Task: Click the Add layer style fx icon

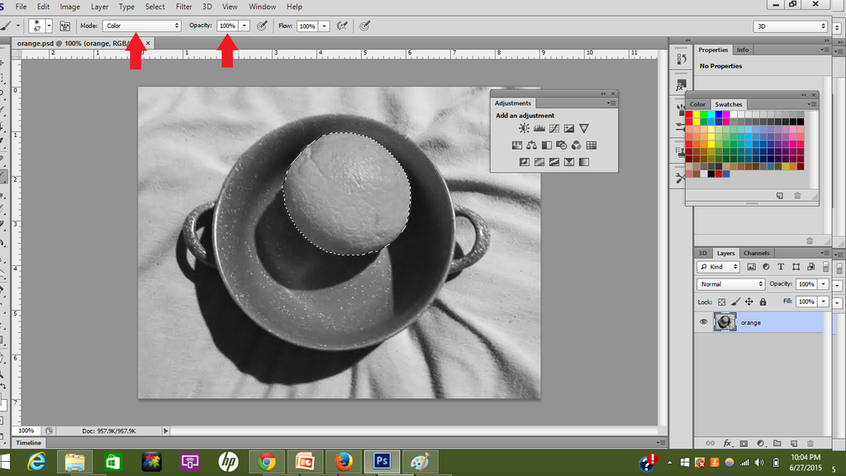Action: 728,444
